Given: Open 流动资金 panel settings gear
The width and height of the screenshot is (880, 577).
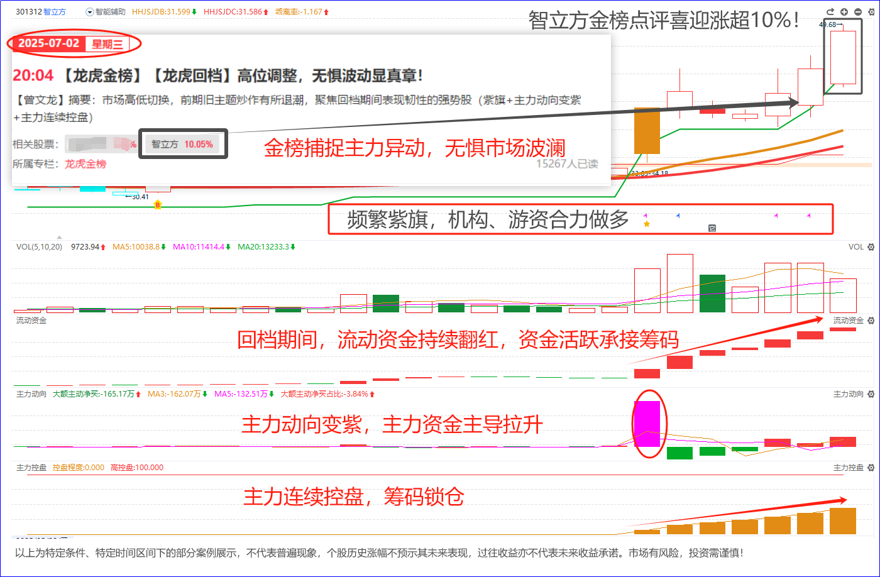Looking at the screenshot, I should click(871, 321).
